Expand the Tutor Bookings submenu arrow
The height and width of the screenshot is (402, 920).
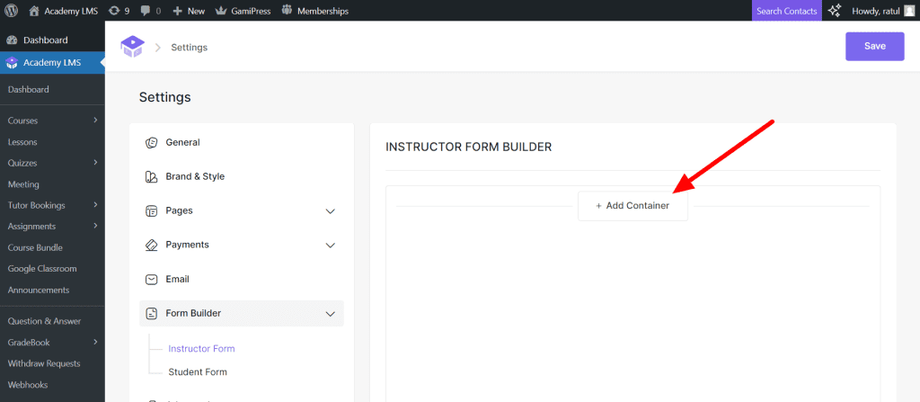pyautogui.click(x=95, y=205)
